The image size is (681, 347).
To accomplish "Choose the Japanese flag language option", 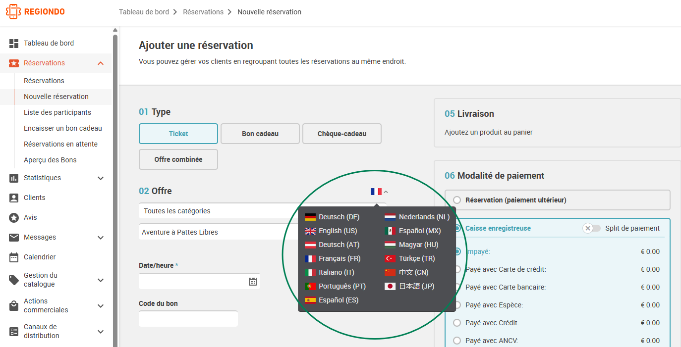I will coord(390,286).
